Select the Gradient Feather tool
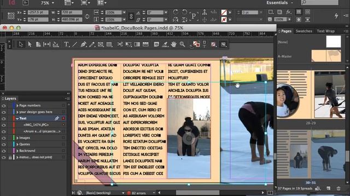The image size is (350, 196). (x=145, y=45)
